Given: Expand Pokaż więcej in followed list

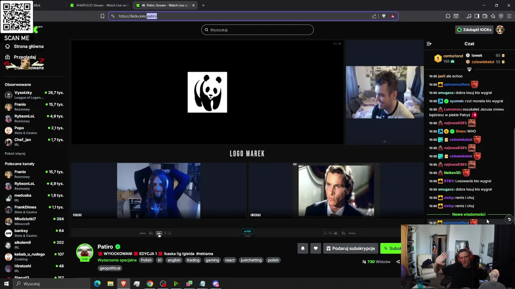Looking at the screenshot, I should pos(15,153).
